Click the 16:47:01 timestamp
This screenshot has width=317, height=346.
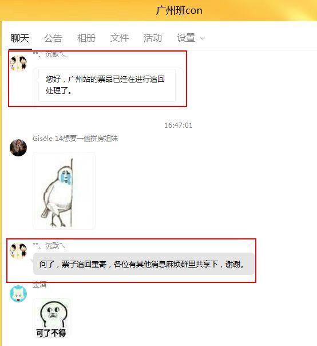tap(179, 125)
